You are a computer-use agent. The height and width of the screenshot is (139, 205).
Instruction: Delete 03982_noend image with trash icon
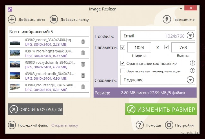[x=83, y=42]
